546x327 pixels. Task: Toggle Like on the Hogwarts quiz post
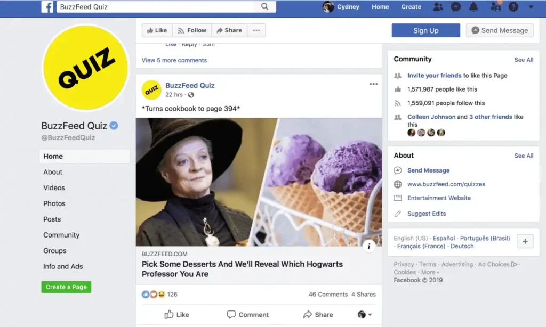tap(176, 315)
